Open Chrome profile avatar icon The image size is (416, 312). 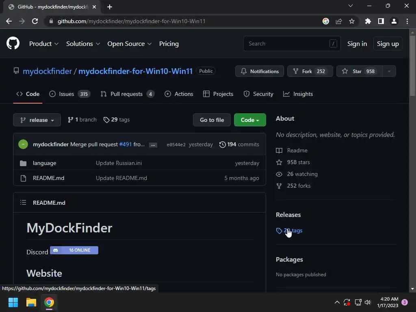(394, 21)
